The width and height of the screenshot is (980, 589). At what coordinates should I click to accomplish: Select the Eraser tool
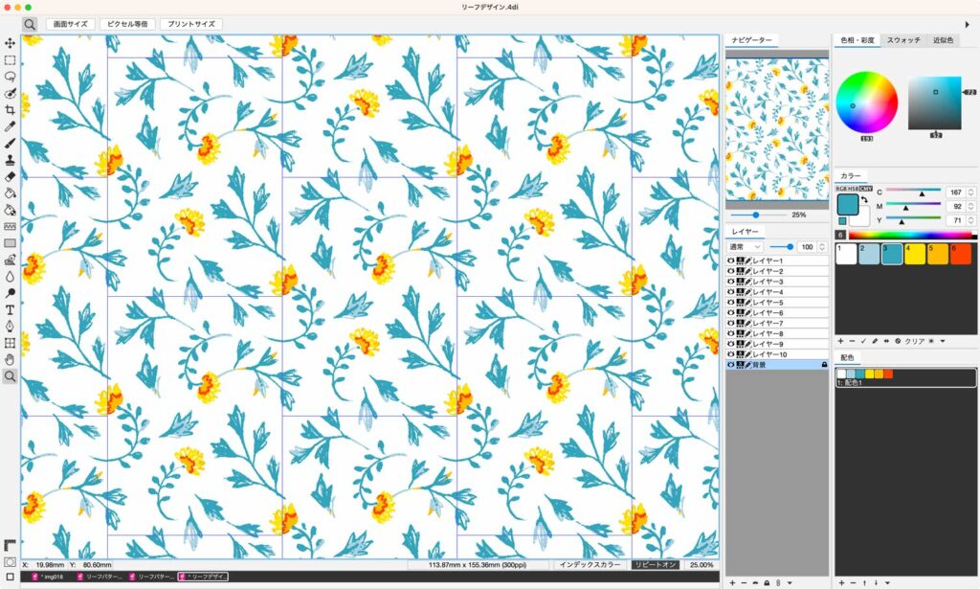pos(10,177)
